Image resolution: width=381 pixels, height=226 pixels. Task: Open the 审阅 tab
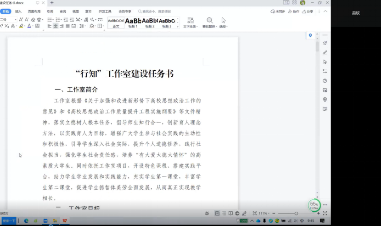pyautogui.click(x=63, y=11)
